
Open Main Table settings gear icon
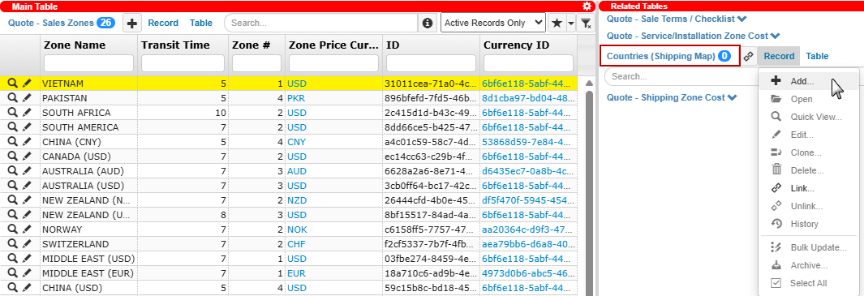pos(587,6)
